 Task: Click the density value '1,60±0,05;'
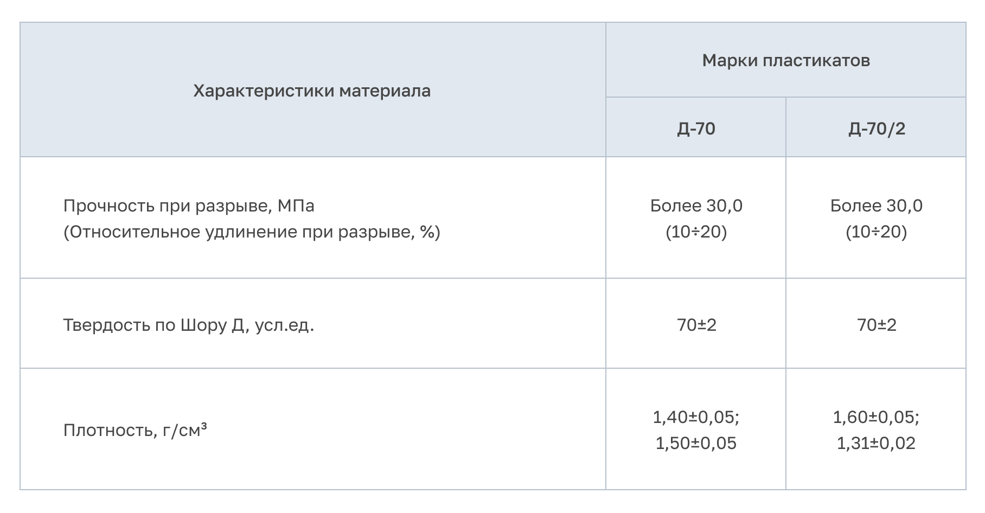coord(876,417)
